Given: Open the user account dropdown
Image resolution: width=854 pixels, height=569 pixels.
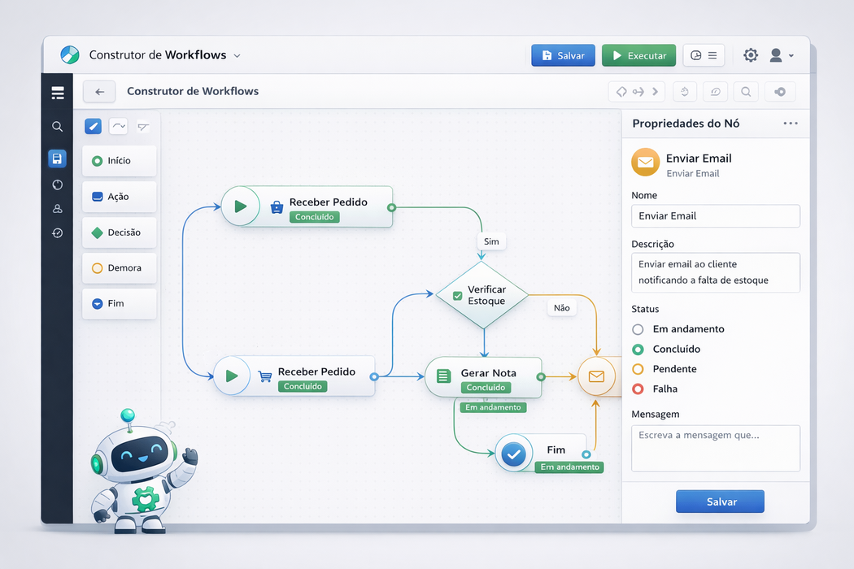Looking at the screenshot, I should point(782,55).
